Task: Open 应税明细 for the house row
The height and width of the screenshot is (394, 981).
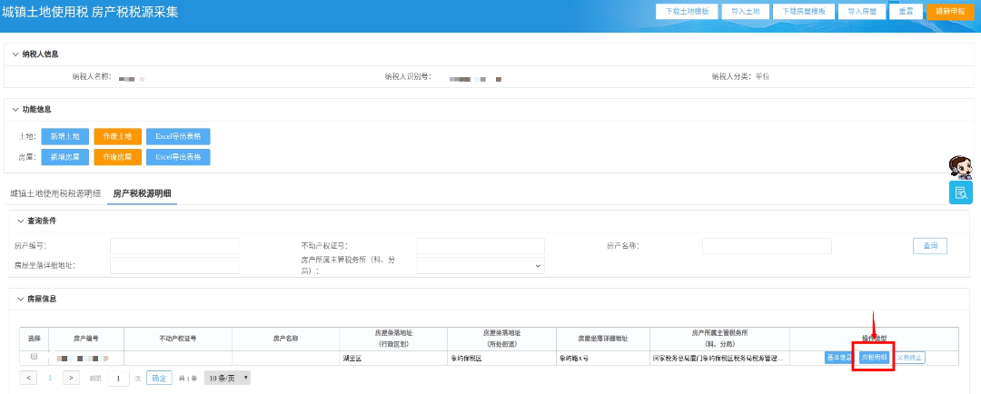Action: coord(874,358)
